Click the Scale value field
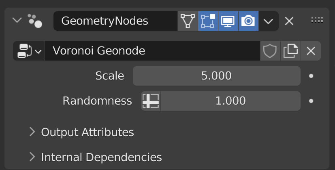This screenshot has width=335, height=170. (216, 76)
